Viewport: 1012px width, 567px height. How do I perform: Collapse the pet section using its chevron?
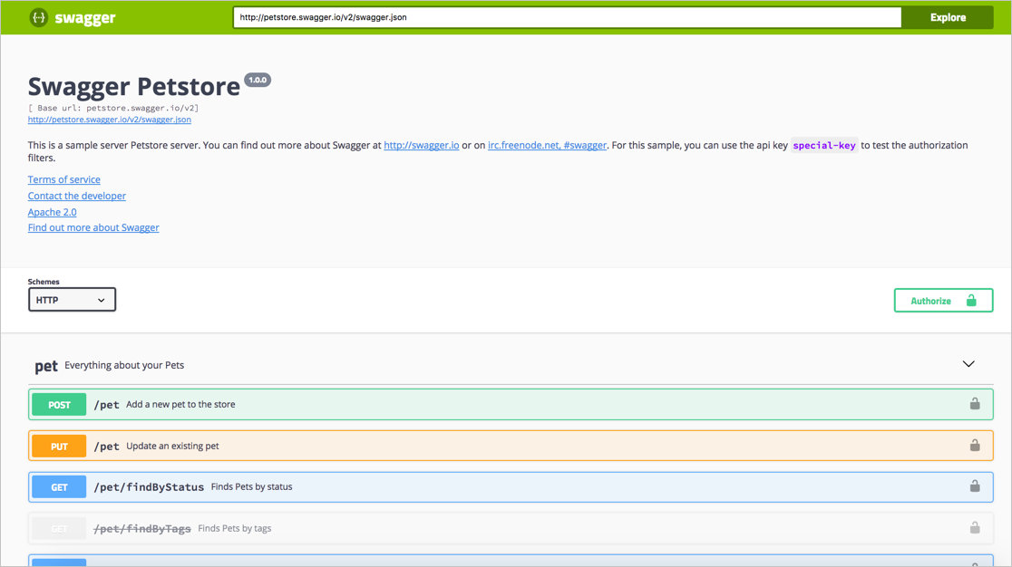(968, 363)
